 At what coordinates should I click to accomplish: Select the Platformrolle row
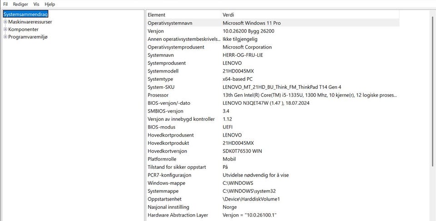(273, 159)
